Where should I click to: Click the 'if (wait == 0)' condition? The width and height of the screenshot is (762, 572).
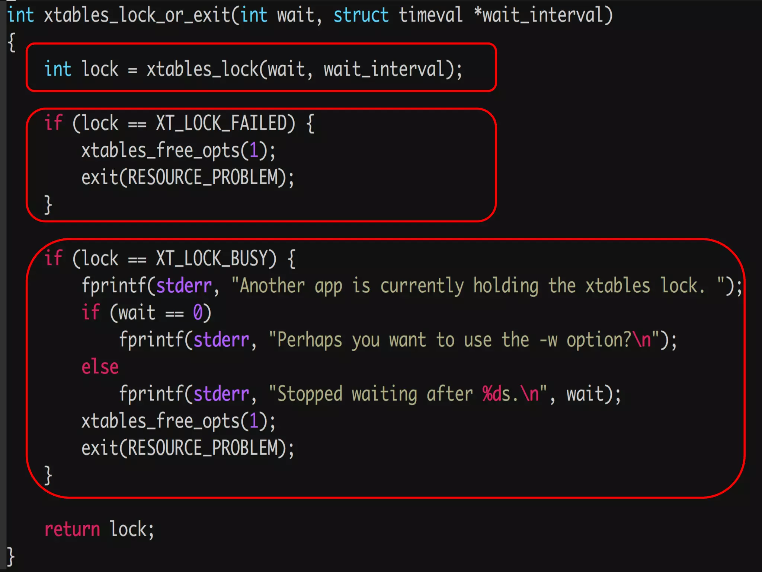pos(146,313)
